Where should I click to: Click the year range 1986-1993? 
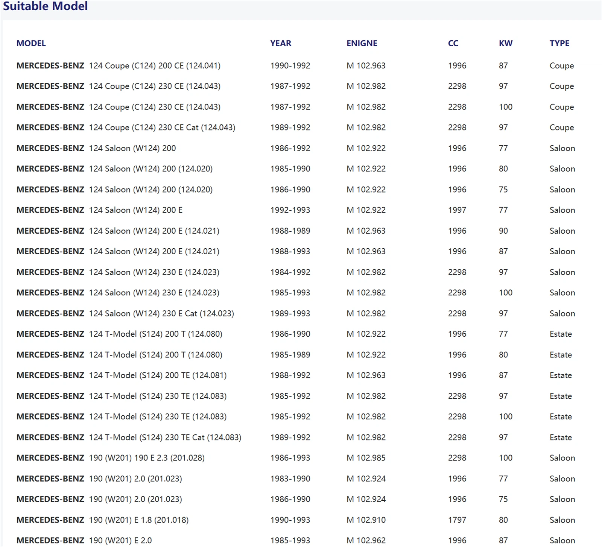click(x=290, y=458)
